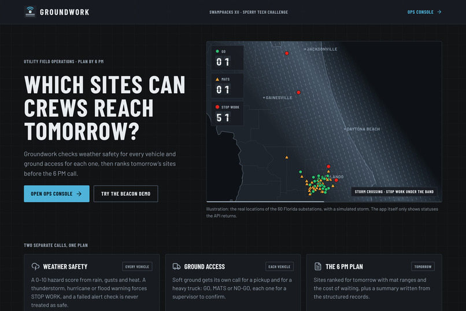Viewport: 466px width, 311px height.
Task: Click the illustration caption below the map
Action: [322, 213]
